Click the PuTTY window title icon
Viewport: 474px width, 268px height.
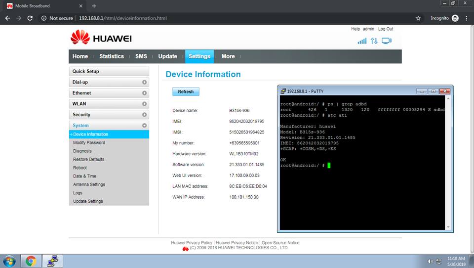point(283,91)
